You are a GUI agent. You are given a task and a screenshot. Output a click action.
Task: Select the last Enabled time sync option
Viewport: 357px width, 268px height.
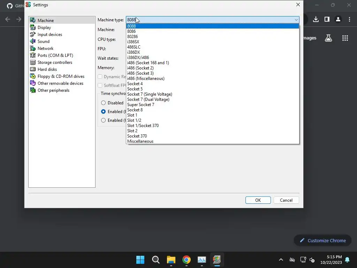click(103, 120)
